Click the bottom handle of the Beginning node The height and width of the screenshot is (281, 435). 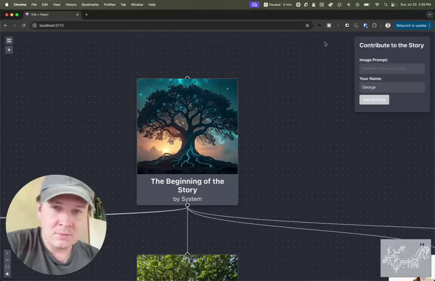pyautogui.click(x=187, y=205)
